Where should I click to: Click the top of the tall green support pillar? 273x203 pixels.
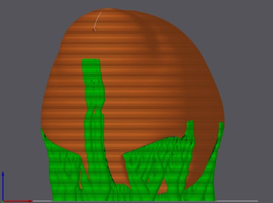[x=91, y=61]
